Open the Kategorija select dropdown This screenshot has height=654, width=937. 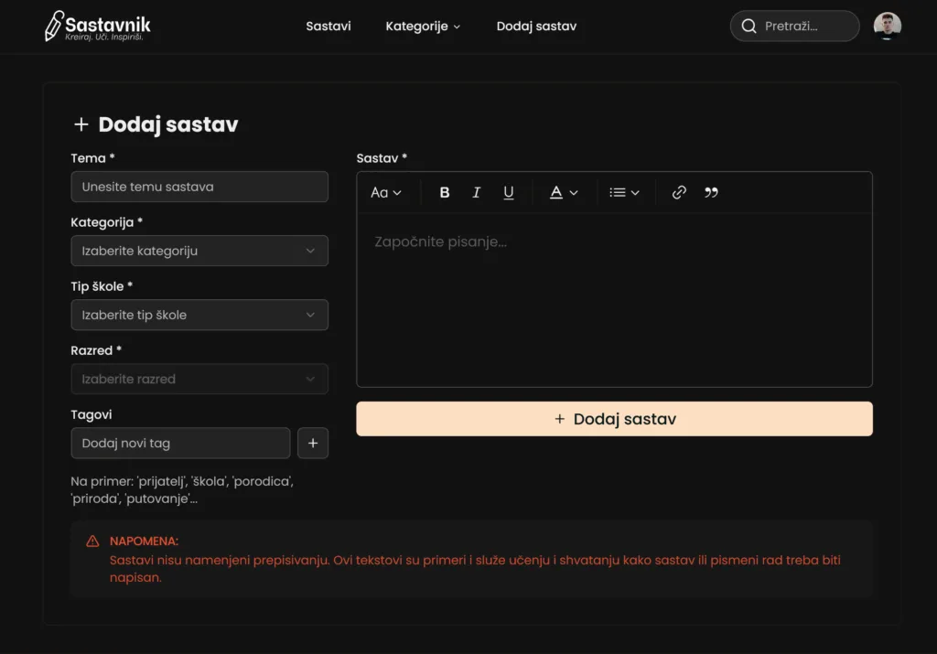(199, 251)
